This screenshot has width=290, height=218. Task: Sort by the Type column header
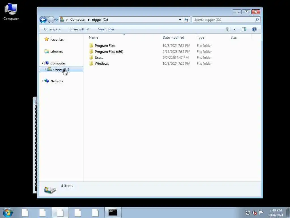pos(201,37)
